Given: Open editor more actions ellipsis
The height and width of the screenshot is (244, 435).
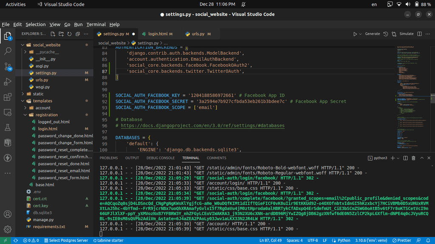Looking at the screenshot, I should (x=428, y=34).
